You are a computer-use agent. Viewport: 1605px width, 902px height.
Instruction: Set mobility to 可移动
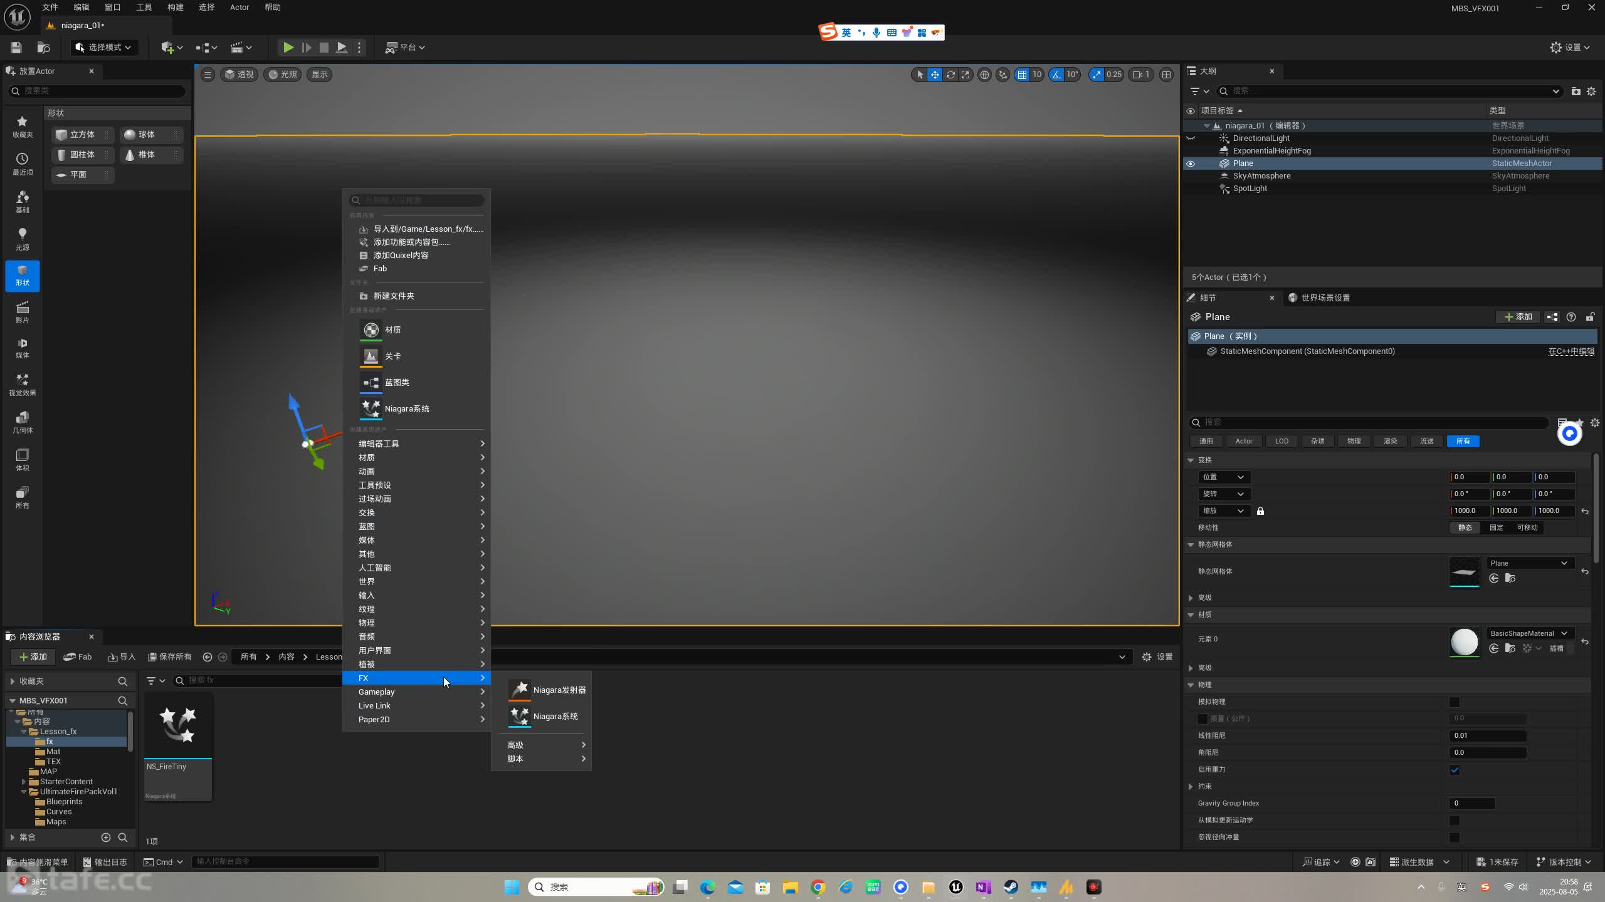1527,527
